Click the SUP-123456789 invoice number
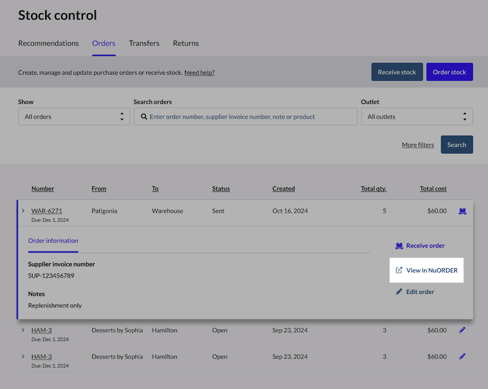Viewport: 488px width, 389px height. click(x=51, y=276)
